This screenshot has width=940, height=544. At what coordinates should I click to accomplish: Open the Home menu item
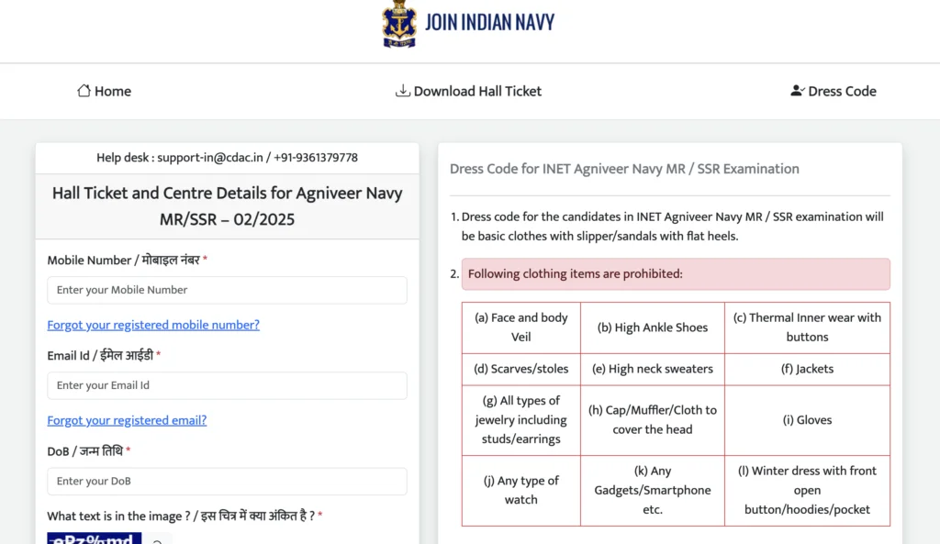click(x=105, y=91)
